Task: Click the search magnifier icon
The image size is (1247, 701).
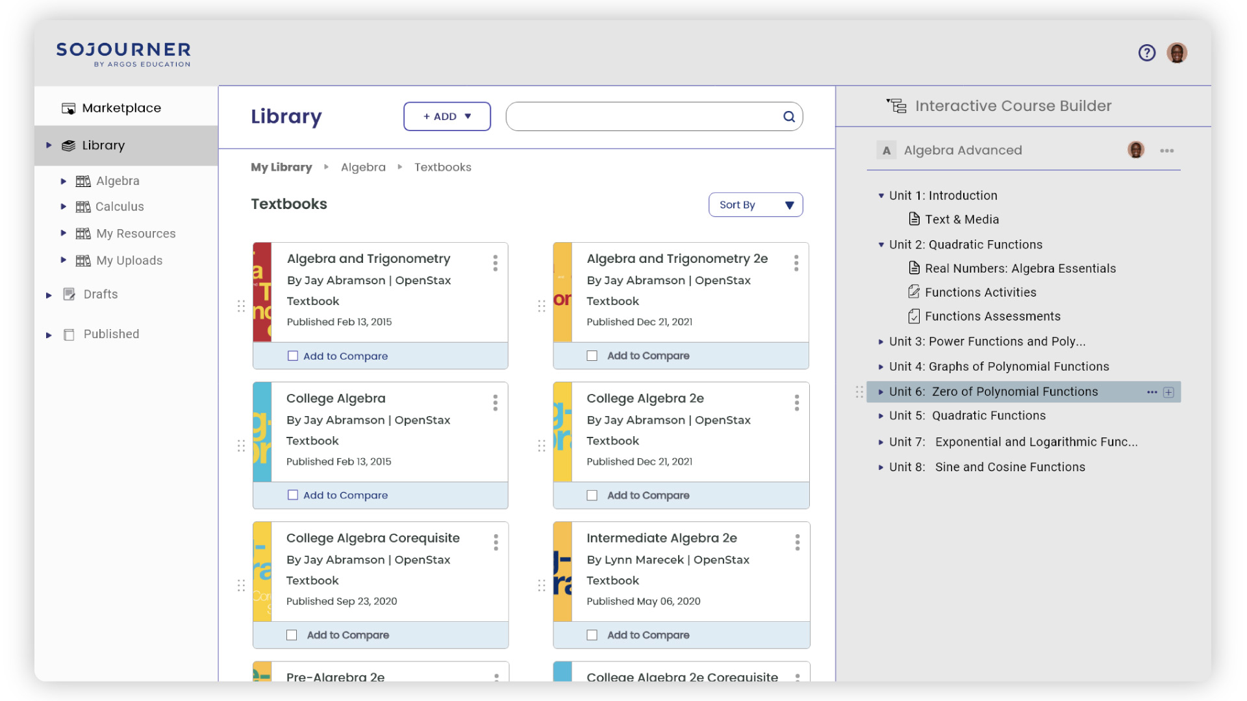Action: tap(789, 116)
